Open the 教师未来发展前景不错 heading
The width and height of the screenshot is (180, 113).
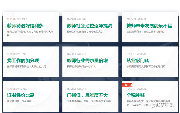click(x=149, y=26)
